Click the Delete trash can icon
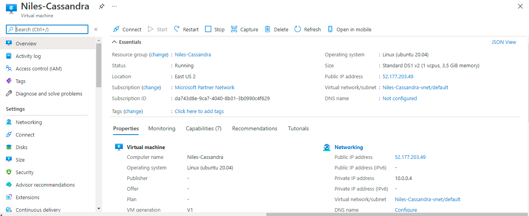529x216 pixels. pyautogui.click(x=267, y=29)
